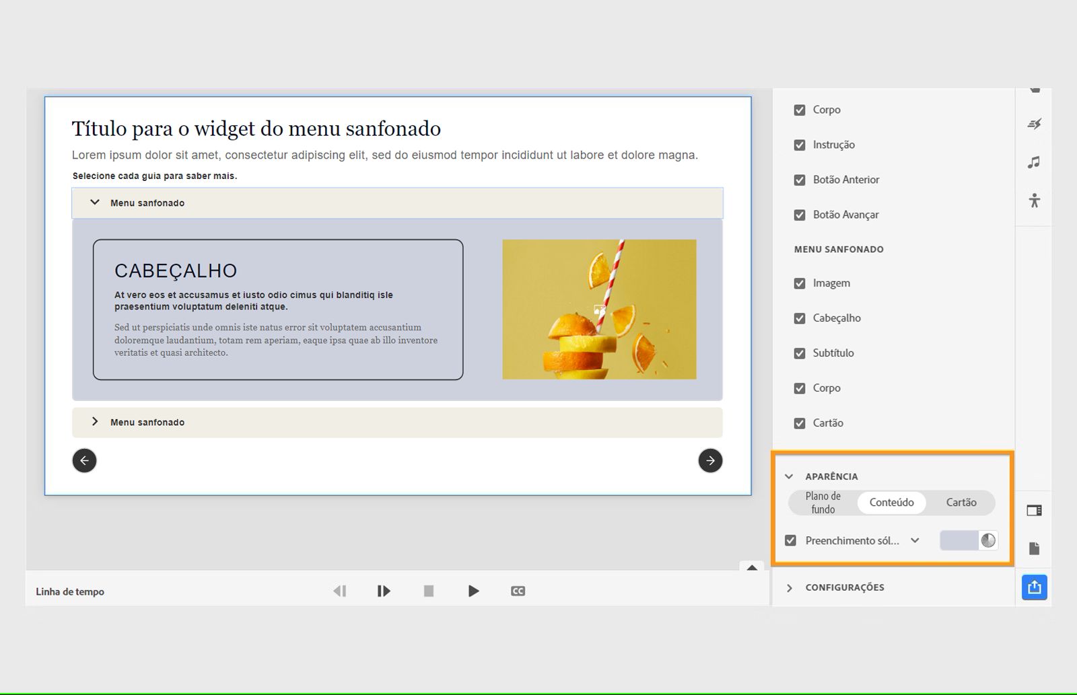Collapse the first Menu sanfonado accordion chevron

tap(95, 203)
